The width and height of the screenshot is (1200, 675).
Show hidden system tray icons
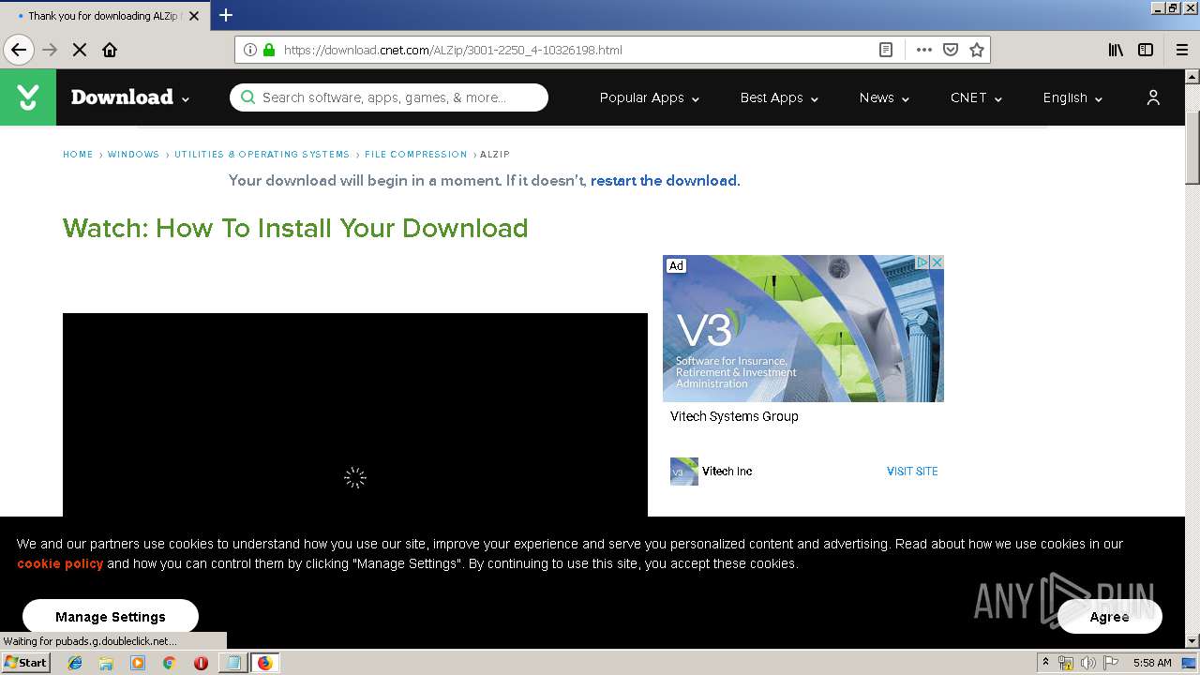pyautogui.click(x=1045, y=663)
